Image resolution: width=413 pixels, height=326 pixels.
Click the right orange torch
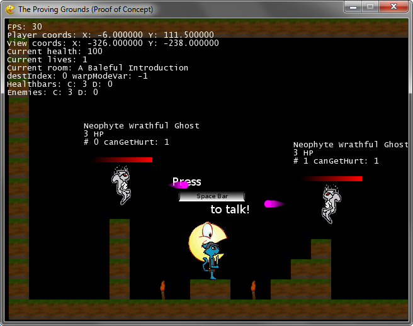pyautogui.click(x=253, y=290)
